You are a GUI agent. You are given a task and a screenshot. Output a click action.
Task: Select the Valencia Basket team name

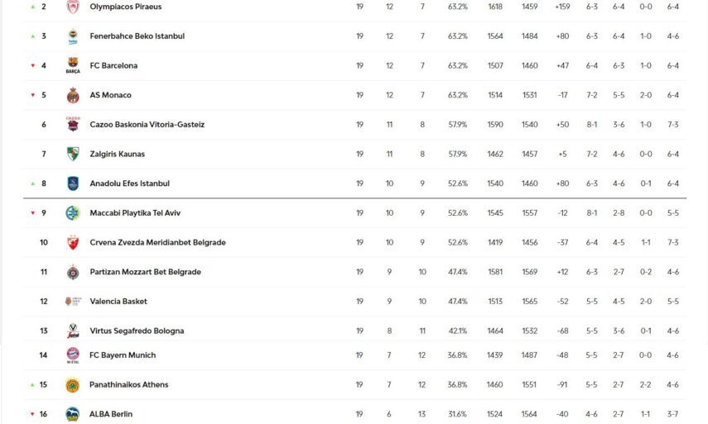[118, 302]
